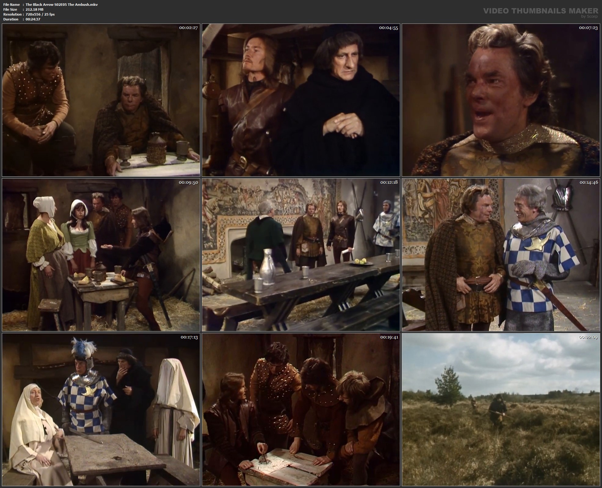Click the outdoor grassy field thumbnail
This screenshot has width=602, height=488.
tap(501, 410)
